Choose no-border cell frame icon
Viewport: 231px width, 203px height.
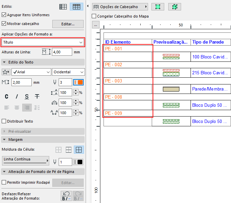click(x=58, y=150)
